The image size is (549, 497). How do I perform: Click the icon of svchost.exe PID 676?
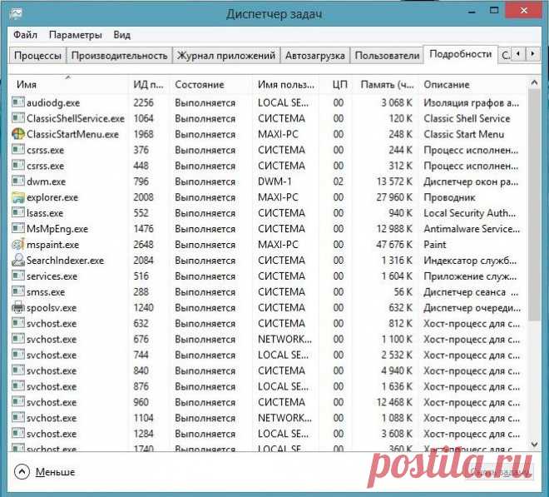(x=17, y=339)
